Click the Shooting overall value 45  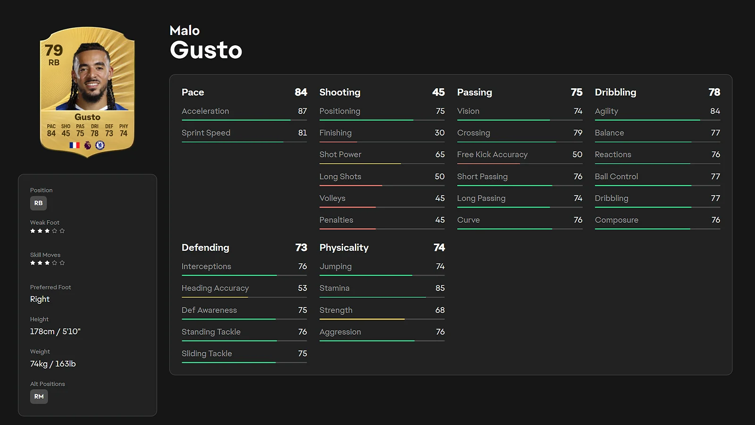pos(438,93)
